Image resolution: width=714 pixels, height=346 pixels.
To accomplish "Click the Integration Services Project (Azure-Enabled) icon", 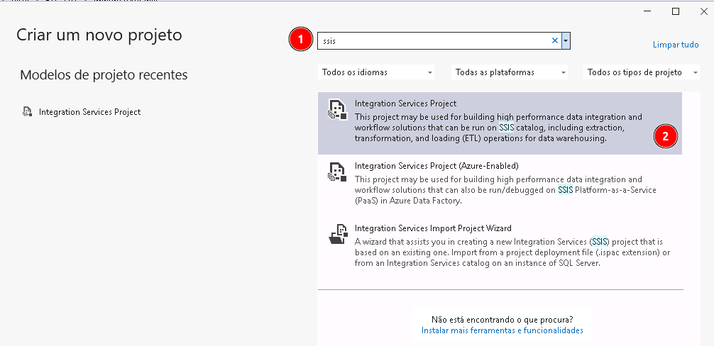I will 337,172.
